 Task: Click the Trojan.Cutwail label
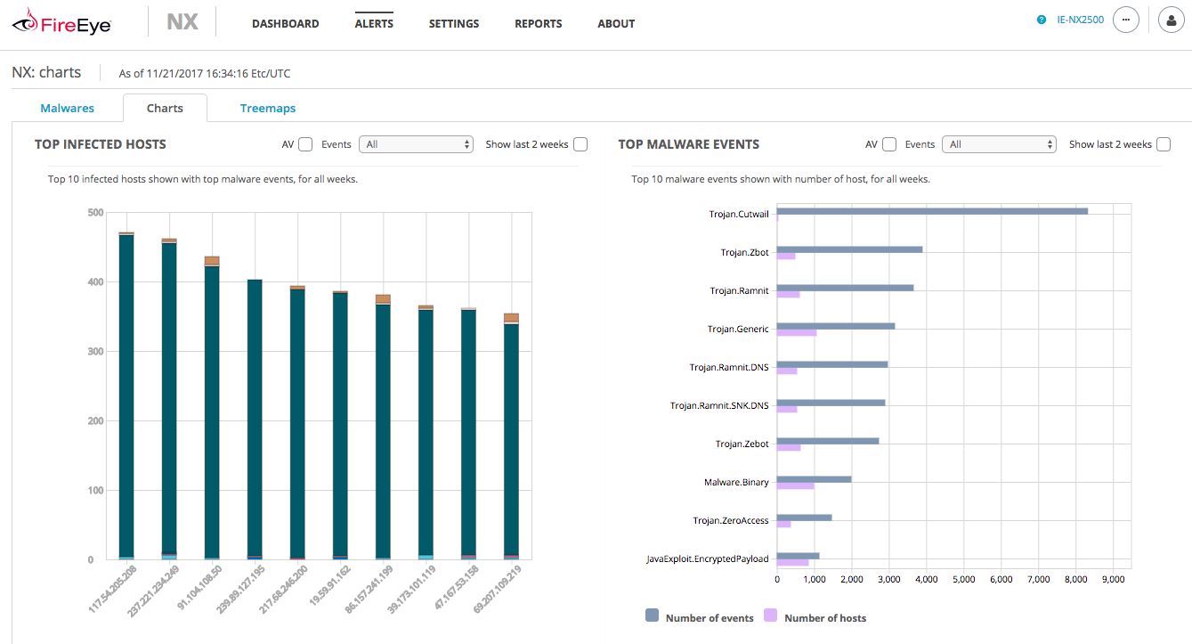click(x=739, y=214)
